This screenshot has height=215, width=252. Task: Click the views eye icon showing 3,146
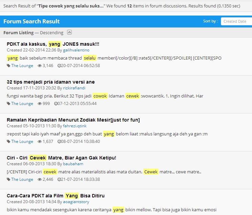(40, 66)
